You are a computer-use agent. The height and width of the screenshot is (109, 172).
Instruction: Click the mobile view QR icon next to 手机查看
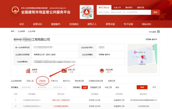pos(158,32)
